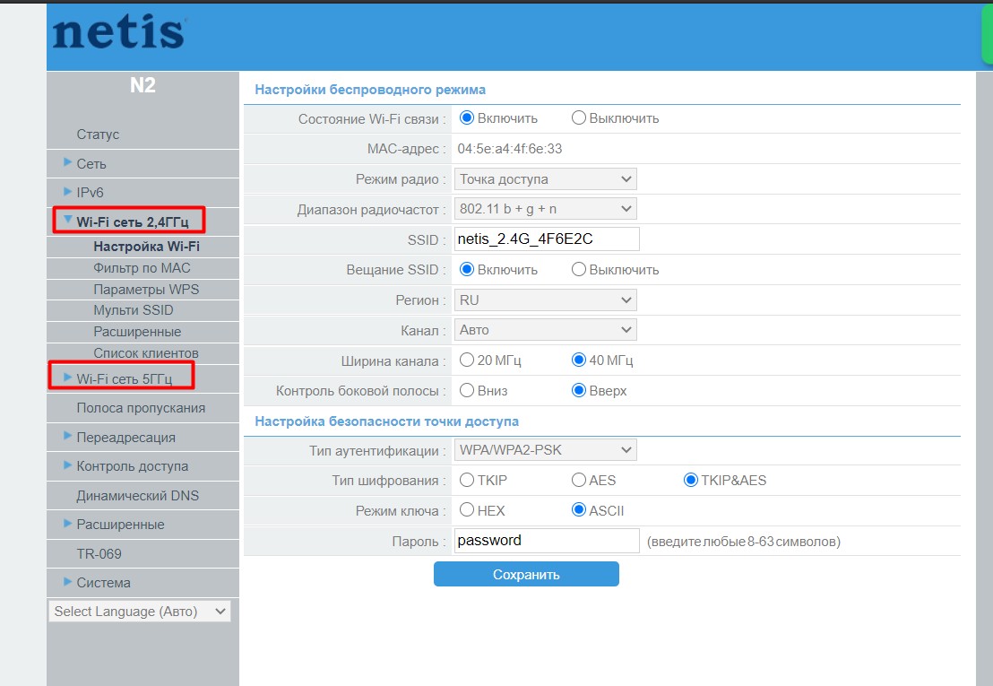This screenshot has height=686, width=993.
Task: Open the Select Language dropdown
Action: [x=139, y=611]
